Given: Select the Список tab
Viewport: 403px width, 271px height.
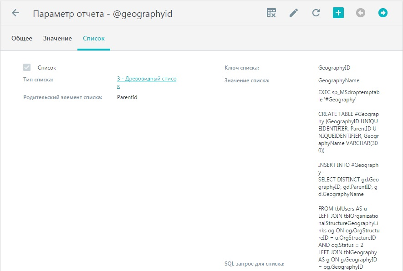Looking at the screenshot, I should [x=93, y=39].
